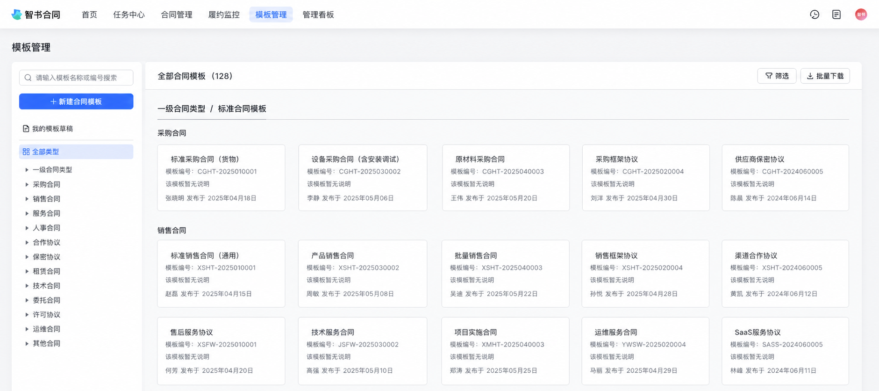Open the 售后服务协议 template card
The image size is (879, 391).
click(x=221, y=351)
